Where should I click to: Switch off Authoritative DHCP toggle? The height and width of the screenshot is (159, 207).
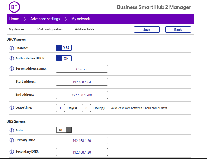(x=64, y=58)
